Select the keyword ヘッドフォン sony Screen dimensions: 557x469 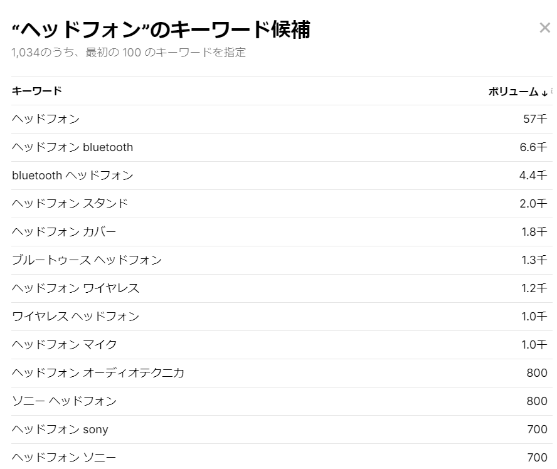point(60,429)
